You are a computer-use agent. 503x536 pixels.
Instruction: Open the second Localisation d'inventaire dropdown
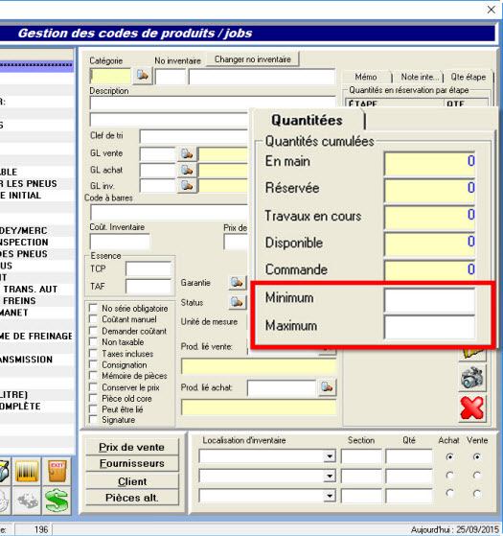(330, 476)
